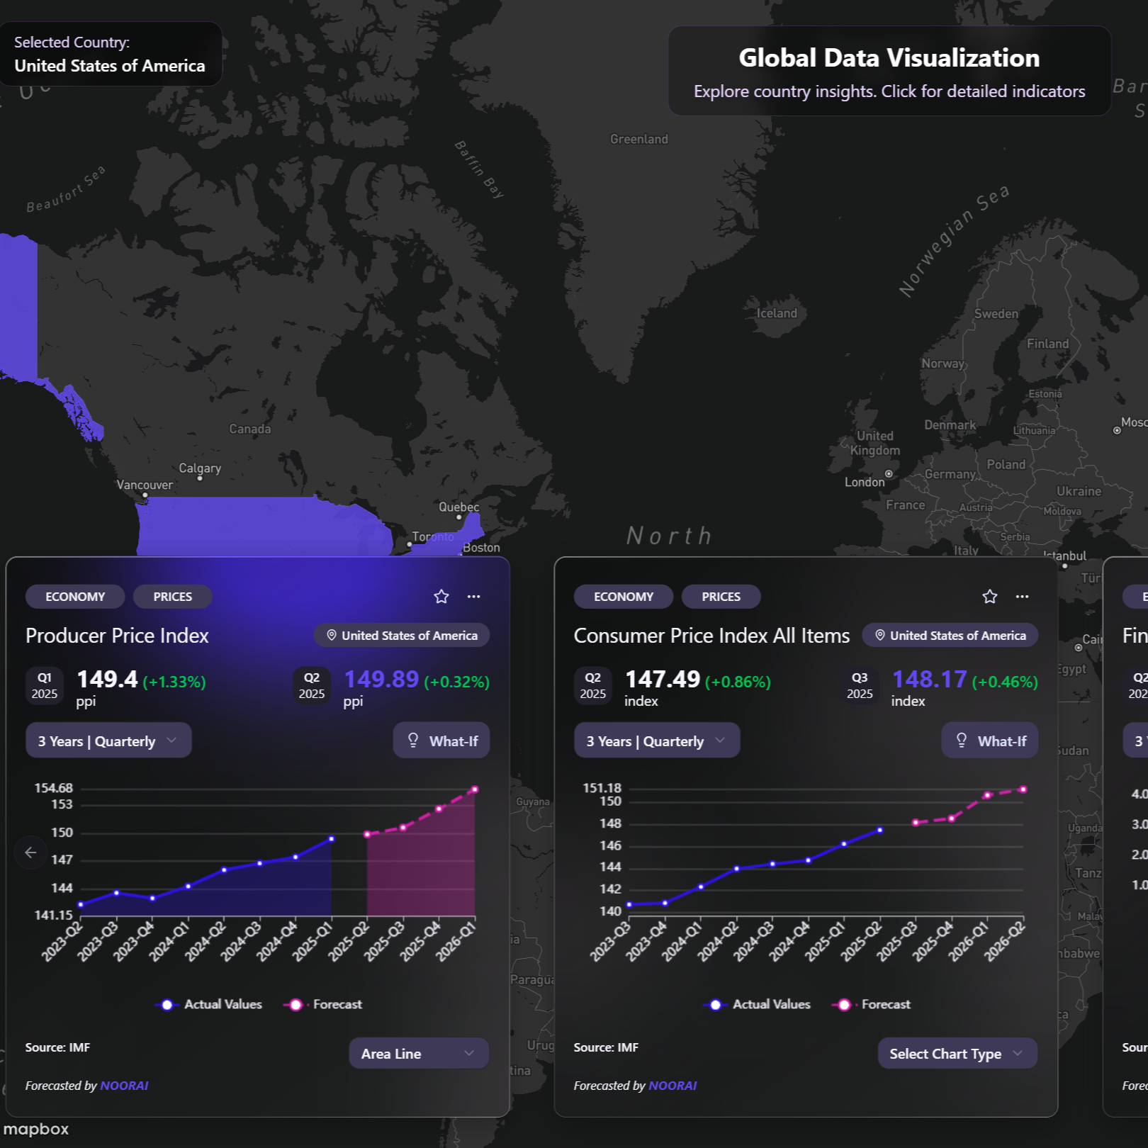1148x1148 pixels.
Task: Toggle Forecast legend in Consumer Price chart
Action: [x=872, y=1004]
